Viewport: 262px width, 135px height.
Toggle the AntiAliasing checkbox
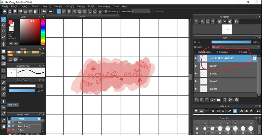pyautogui.click(x=106, y=11)
